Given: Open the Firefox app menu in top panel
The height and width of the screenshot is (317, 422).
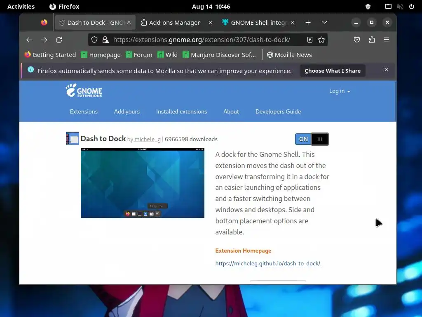Looking at the screenshot, I should click(x=64, y=7).
